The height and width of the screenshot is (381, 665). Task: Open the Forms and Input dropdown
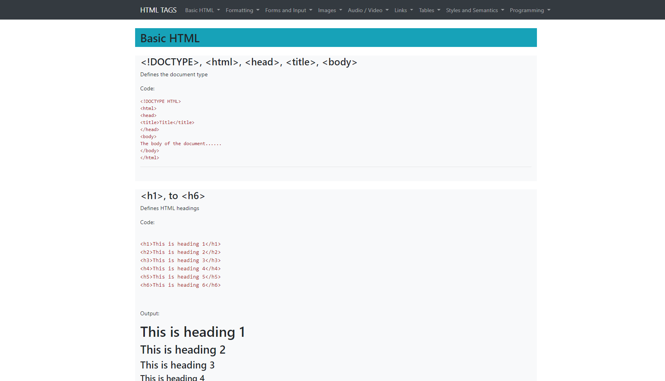coord(289,10)
